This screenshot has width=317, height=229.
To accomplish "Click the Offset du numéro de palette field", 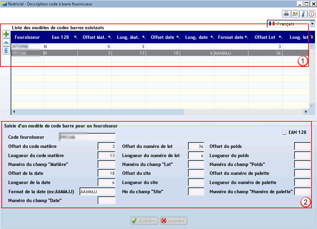I will [302, 173].
